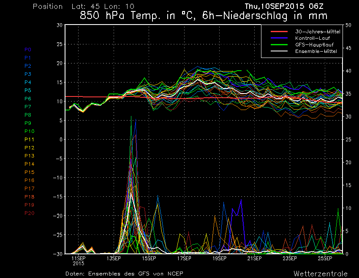Select ensemble member label P0
Viewport: 359px width, 278px height.
click(x=28, y=50)
